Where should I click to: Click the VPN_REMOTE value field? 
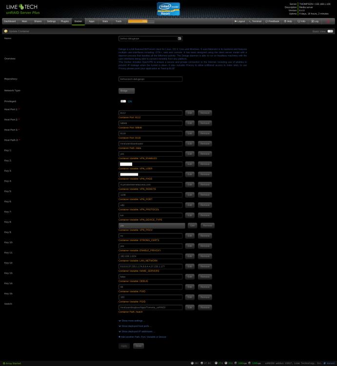[x=150, y=184]
